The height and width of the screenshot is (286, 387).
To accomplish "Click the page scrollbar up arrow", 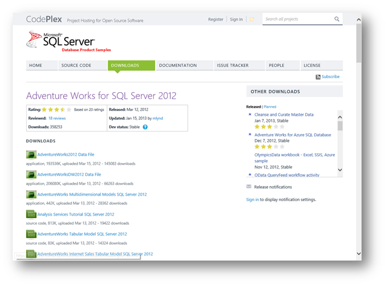I will point(359,19).
